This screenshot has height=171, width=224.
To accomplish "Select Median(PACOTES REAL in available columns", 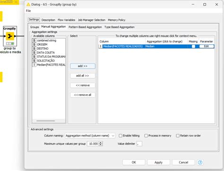I will click(49, 65).
